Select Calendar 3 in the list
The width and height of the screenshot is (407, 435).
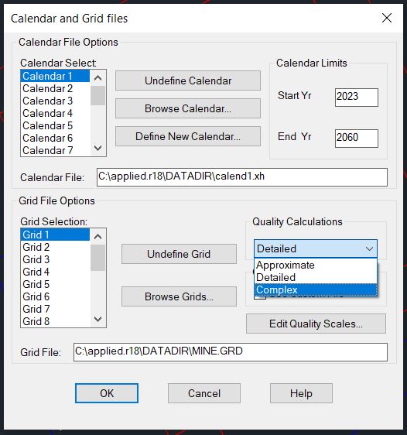click(x=55, y=101)
